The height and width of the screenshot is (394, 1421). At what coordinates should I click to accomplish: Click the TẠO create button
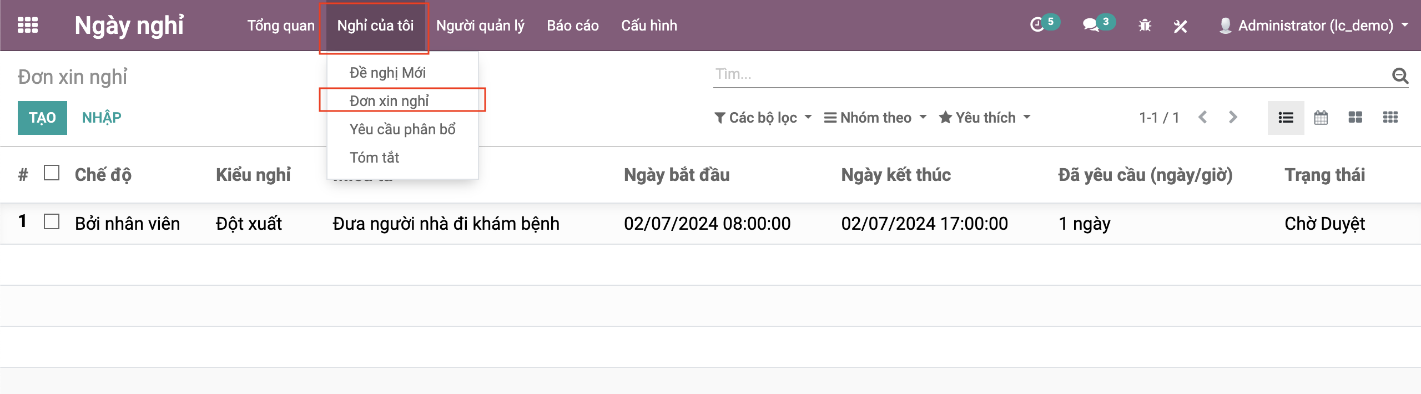[x=42, y=118]
